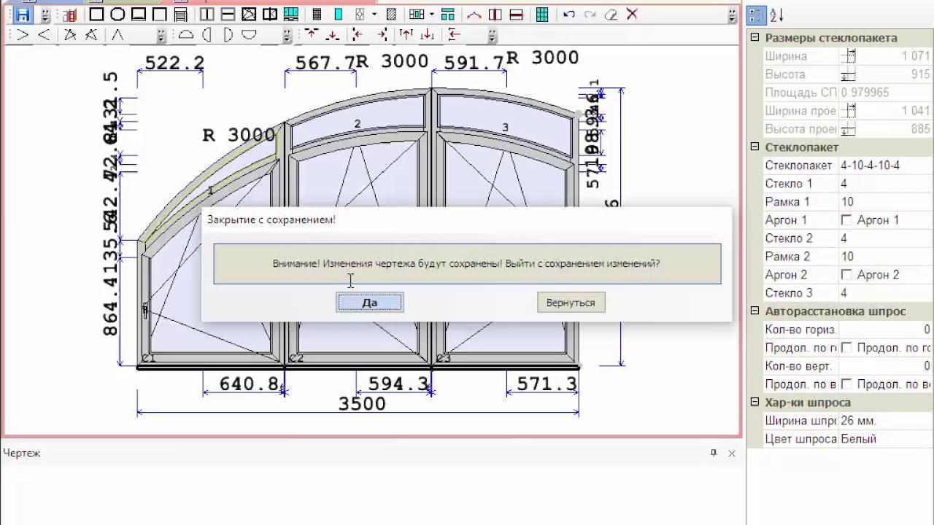Sort properties alphabetically with A-Z icon
Viewport: 934px width, 525px height.
pos(776,15)
